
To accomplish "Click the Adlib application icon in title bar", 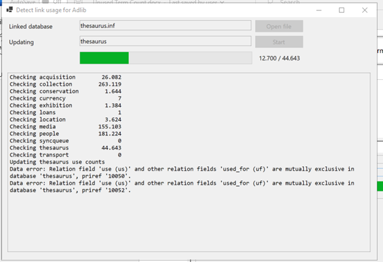I will click(10, 10).
